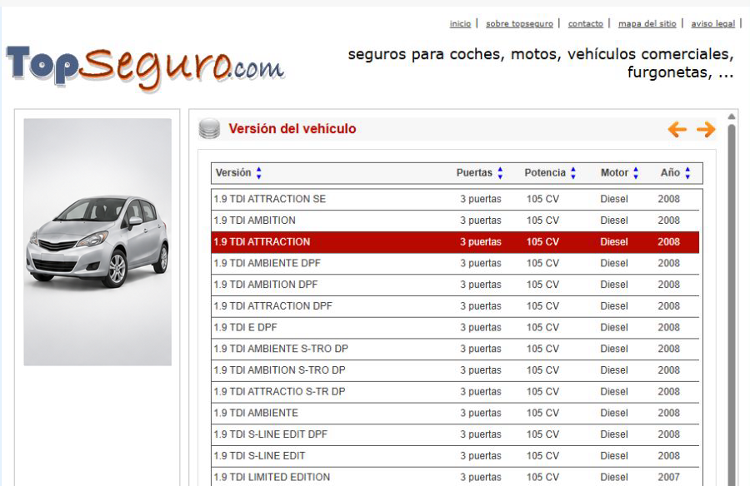This screenshot has width=750, height=486.
Task: Select row 1.9 TDI AMBIENTE DPF
Action: (x=455, y=263)
